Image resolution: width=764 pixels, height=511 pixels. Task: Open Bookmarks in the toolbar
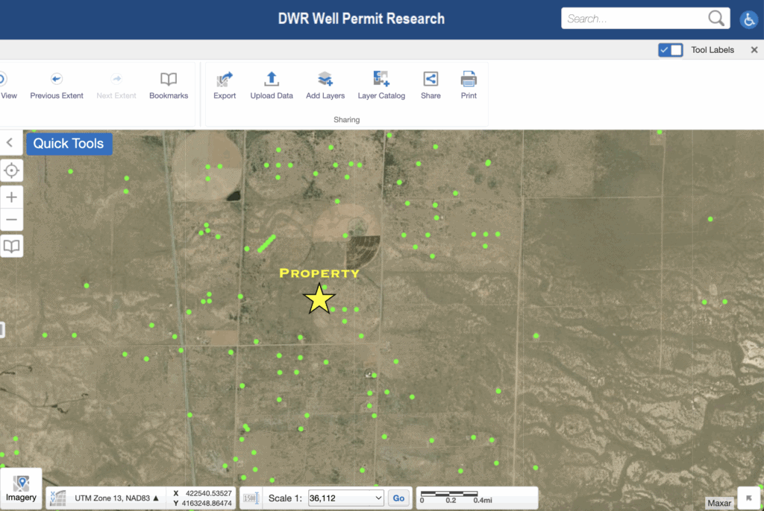point(169,79)
